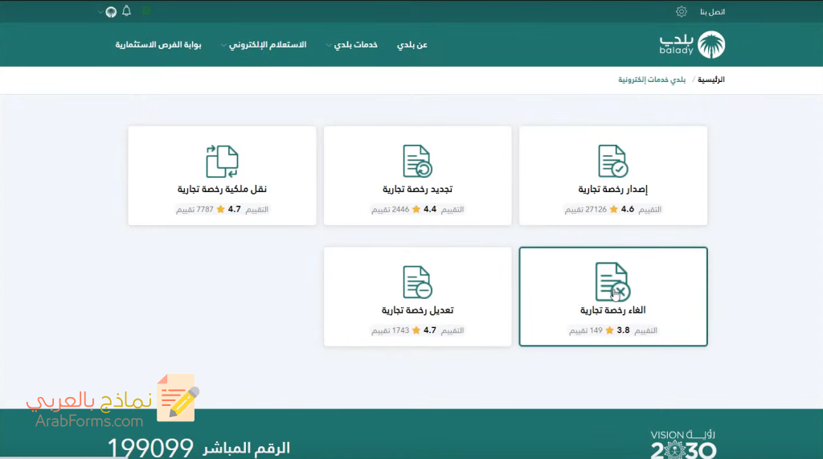Open the الاستعلام الإلكتروني menu
The width and height of the screenshot is (823, 459).
268,45
